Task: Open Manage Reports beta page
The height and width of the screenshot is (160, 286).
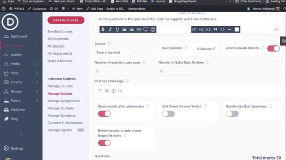Action: [x=59, y=130]
